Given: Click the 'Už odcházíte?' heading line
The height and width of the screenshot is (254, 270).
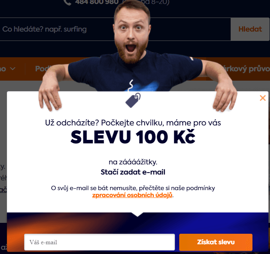Looking at the screenshot, I should click(x=133, y=123).
